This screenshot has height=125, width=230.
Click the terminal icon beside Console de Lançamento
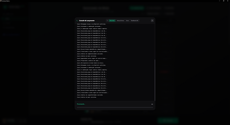tap(77, 20)
